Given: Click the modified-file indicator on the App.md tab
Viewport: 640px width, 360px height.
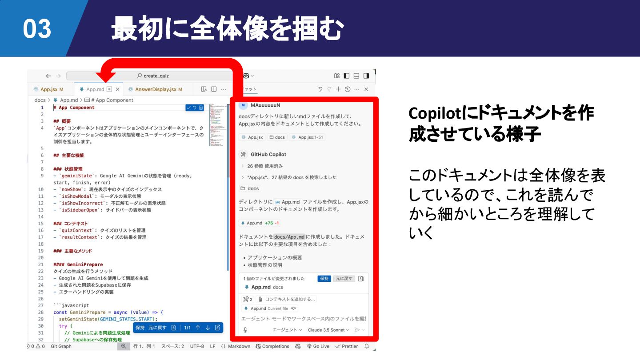Looking at the screenshot, I should click(x=109, y=89).
